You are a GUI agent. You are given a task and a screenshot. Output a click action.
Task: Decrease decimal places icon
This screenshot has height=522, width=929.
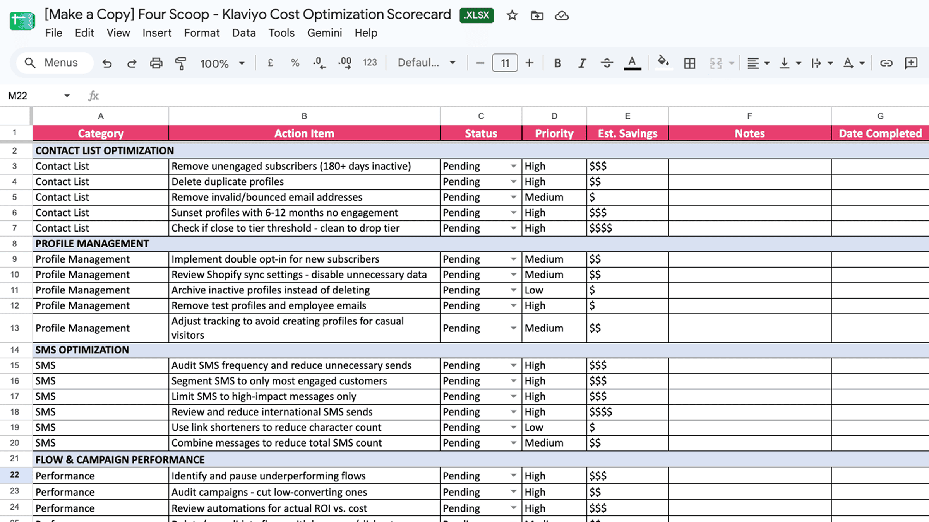click(x=319, y=63)
